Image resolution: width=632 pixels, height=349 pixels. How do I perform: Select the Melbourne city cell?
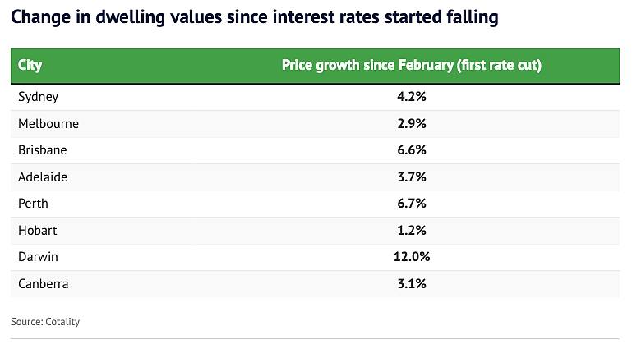point(48,123)
